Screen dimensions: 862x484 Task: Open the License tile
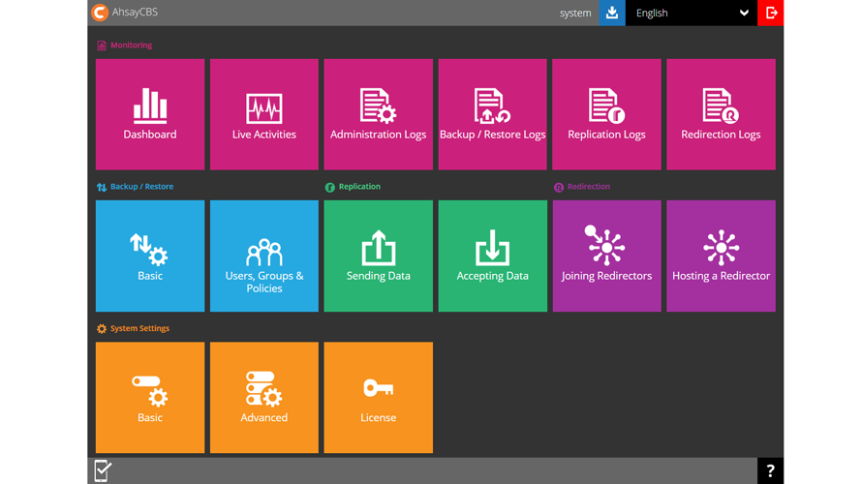click(379, 398)
